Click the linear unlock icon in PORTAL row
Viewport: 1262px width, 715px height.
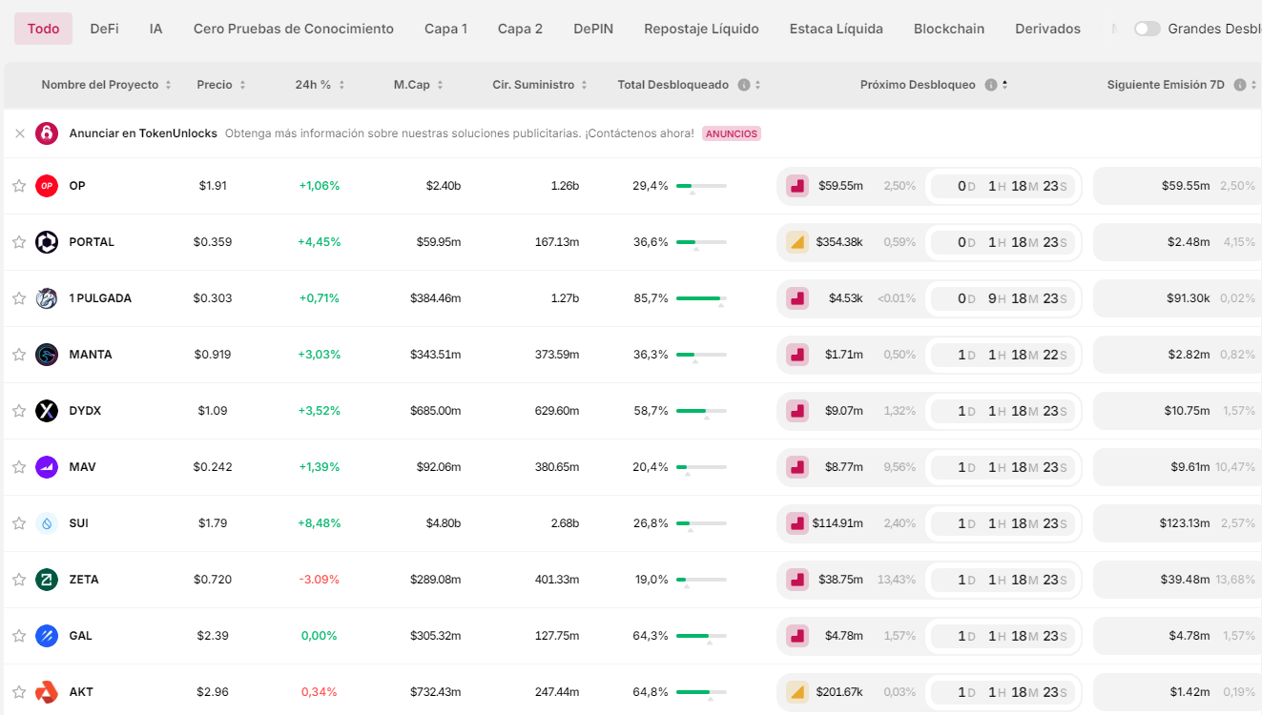(797, 242)
